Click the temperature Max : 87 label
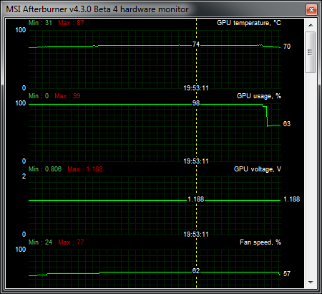The height and width of the screenshot is (294, 322). 71,23
